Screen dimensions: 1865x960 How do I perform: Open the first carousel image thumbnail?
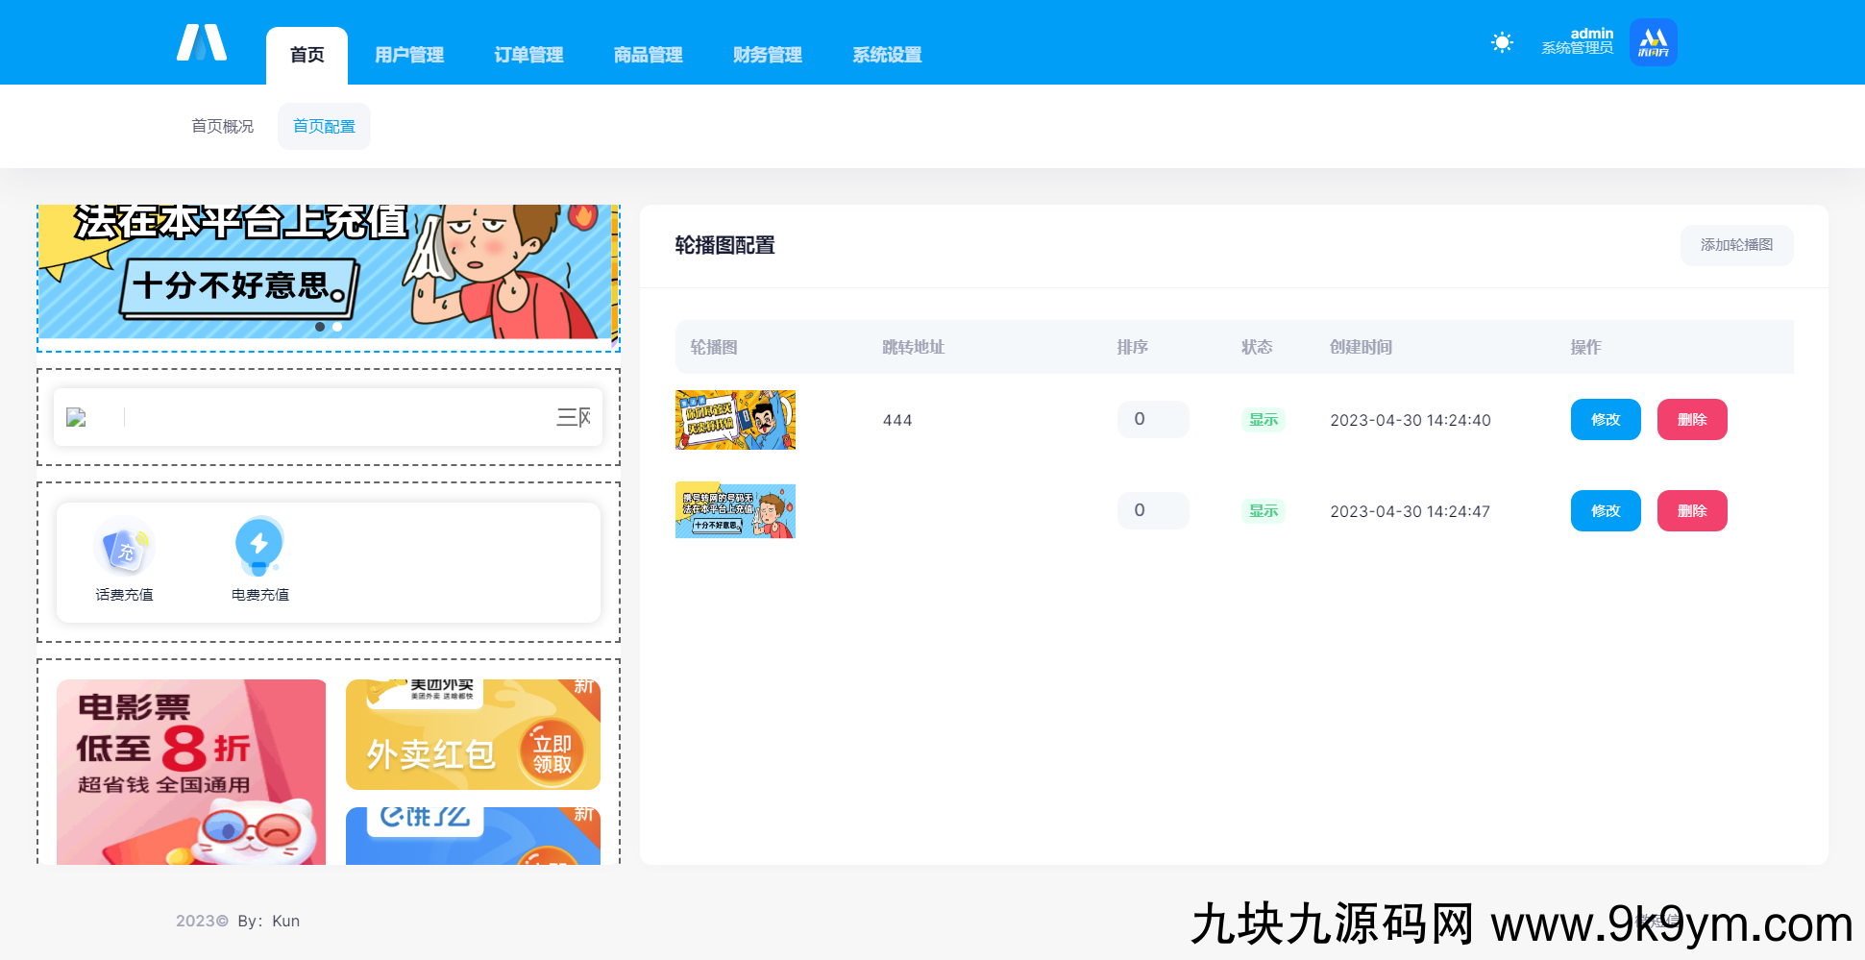[735, 420]
